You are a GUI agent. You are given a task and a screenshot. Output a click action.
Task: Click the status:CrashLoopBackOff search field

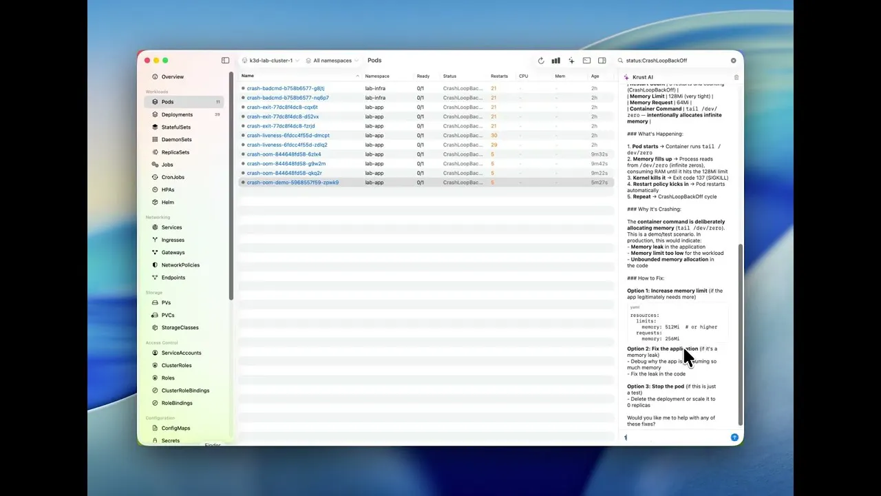click(676, 61)
